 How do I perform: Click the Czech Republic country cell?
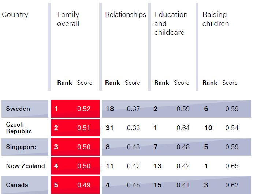[x=19, y=128]
